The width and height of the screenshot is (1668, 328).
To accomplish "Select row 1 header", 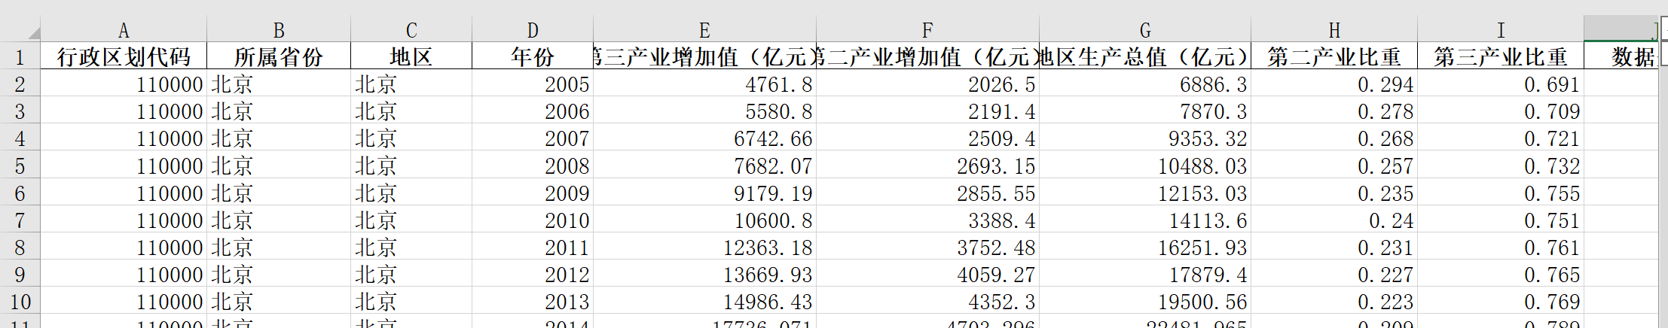I will [x=20, y=56].
